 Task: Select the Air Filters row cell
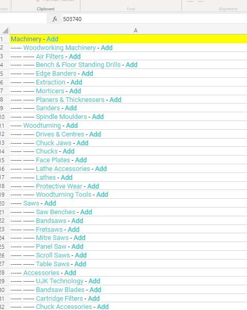point(128,56)
